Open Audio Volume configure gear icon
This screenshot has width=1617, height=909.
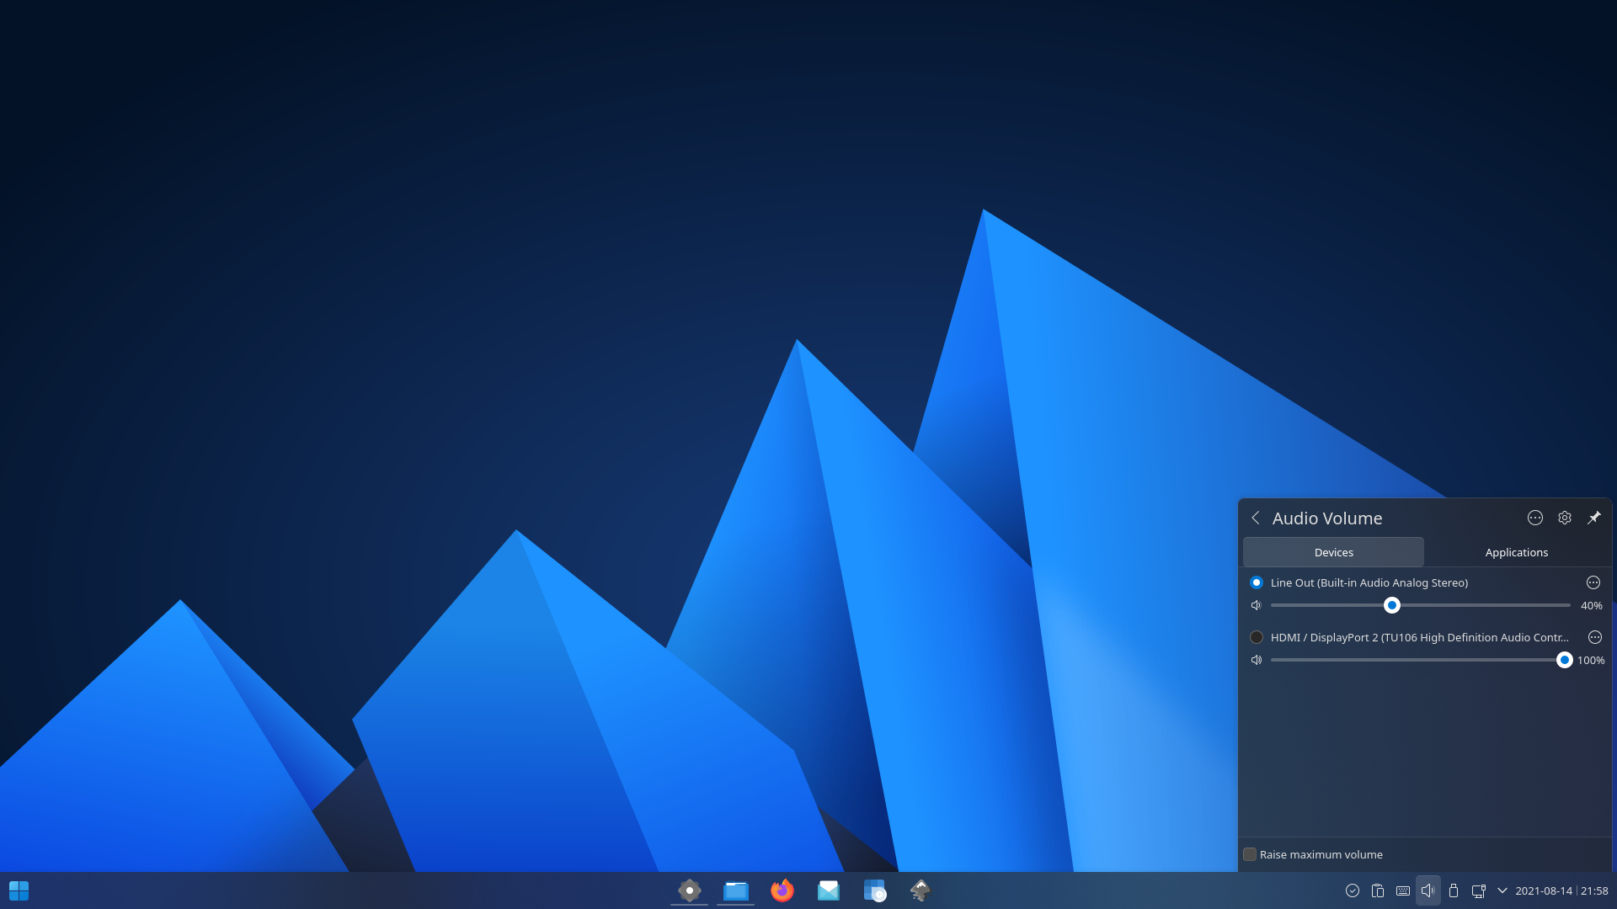pos(1565,518)
